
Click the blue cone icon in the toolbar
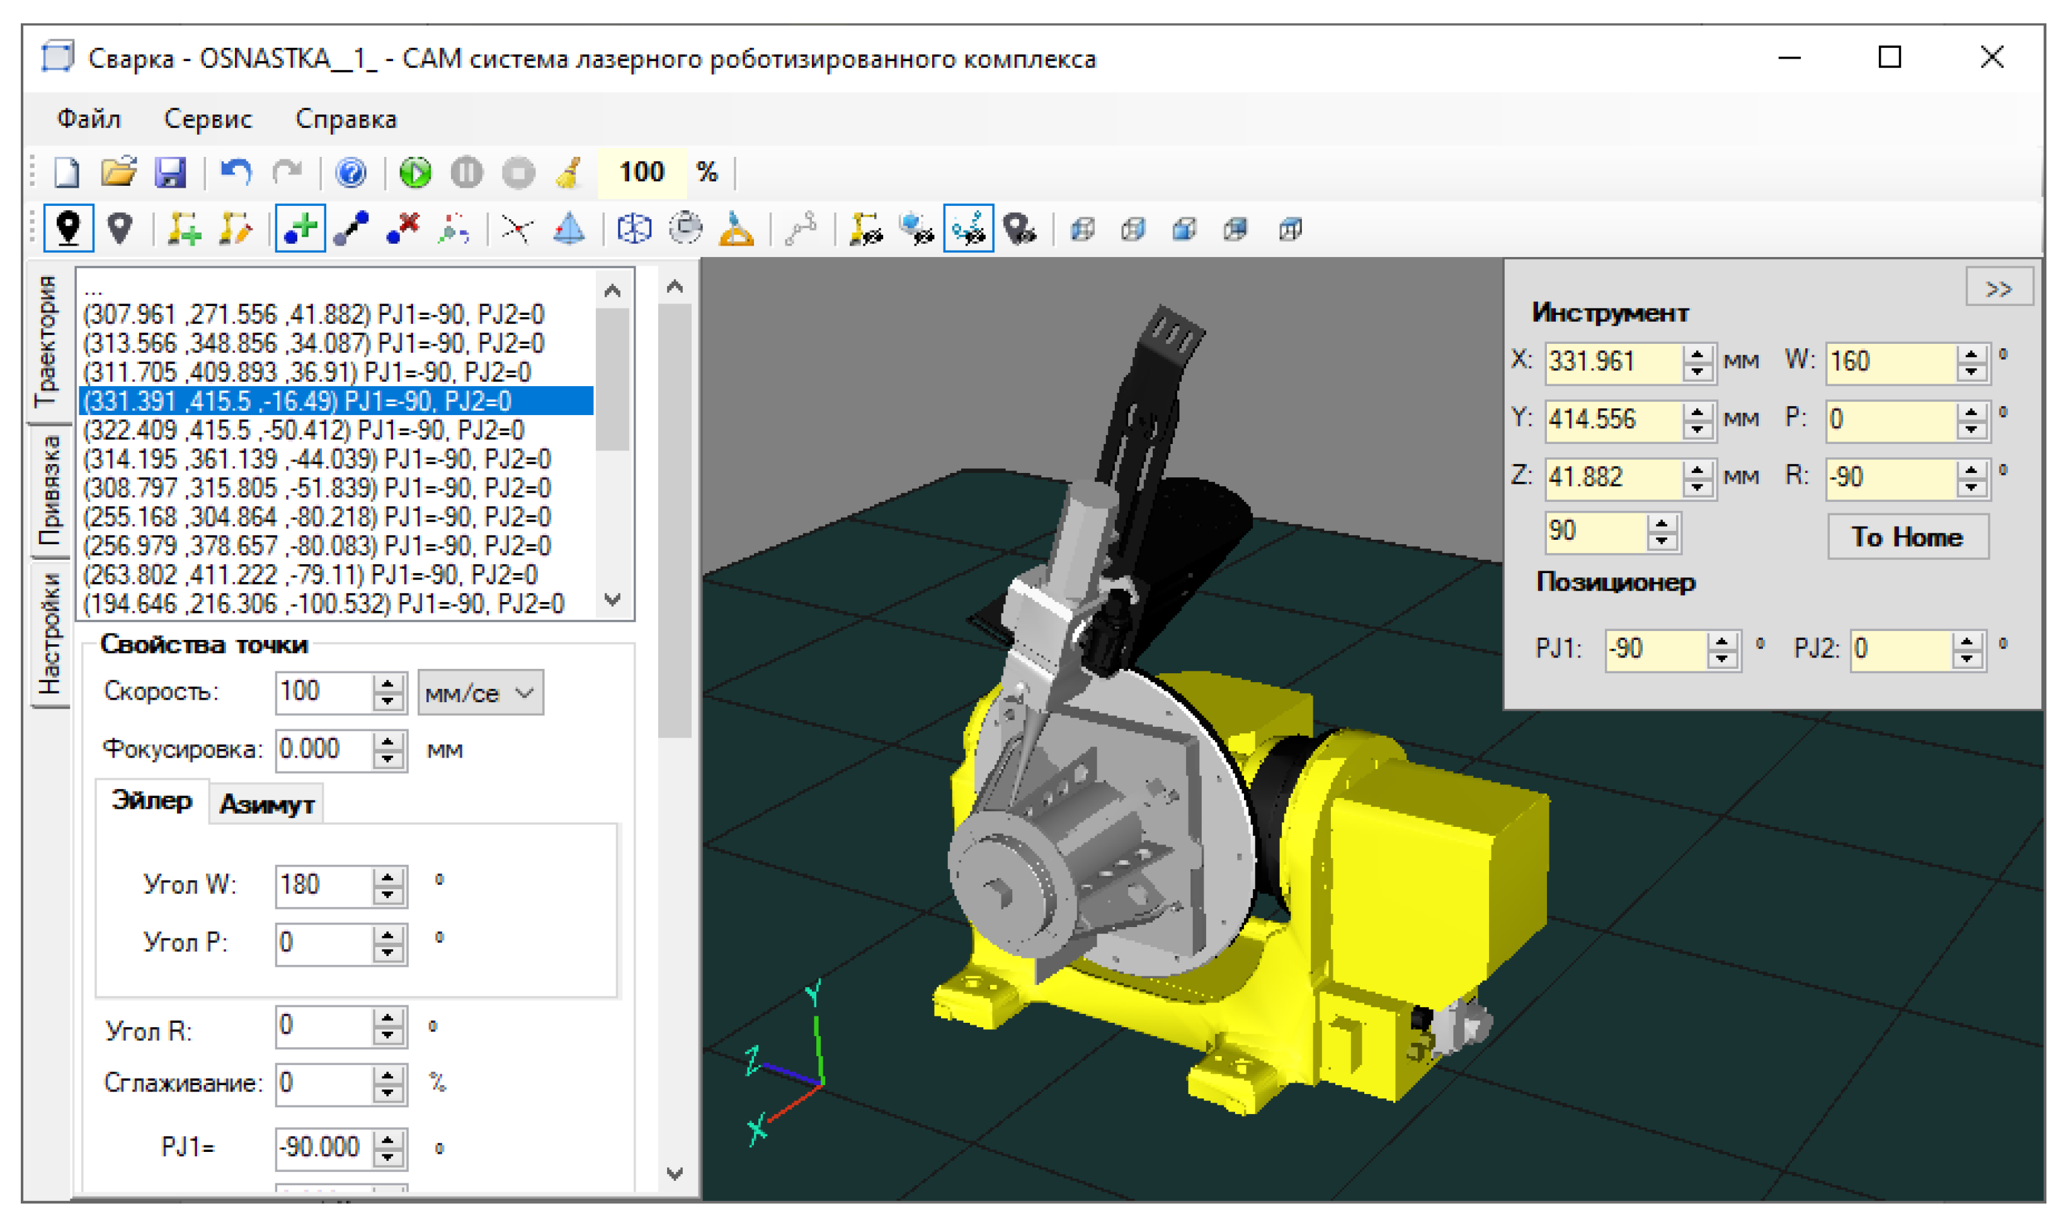coord(569,229)
